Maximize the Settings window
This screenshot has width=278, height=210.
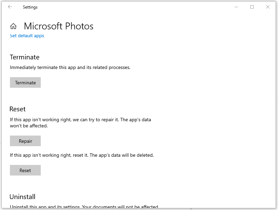tap(252, 7)
